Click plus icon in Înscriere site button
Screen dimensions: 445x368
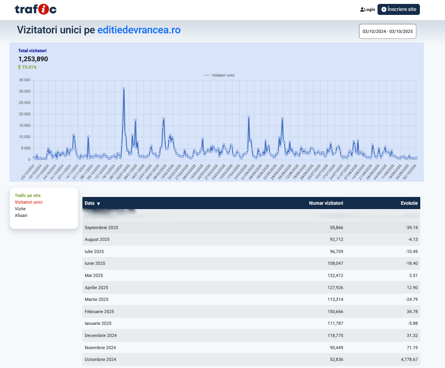pyautogui.click(x=384, y=9)
